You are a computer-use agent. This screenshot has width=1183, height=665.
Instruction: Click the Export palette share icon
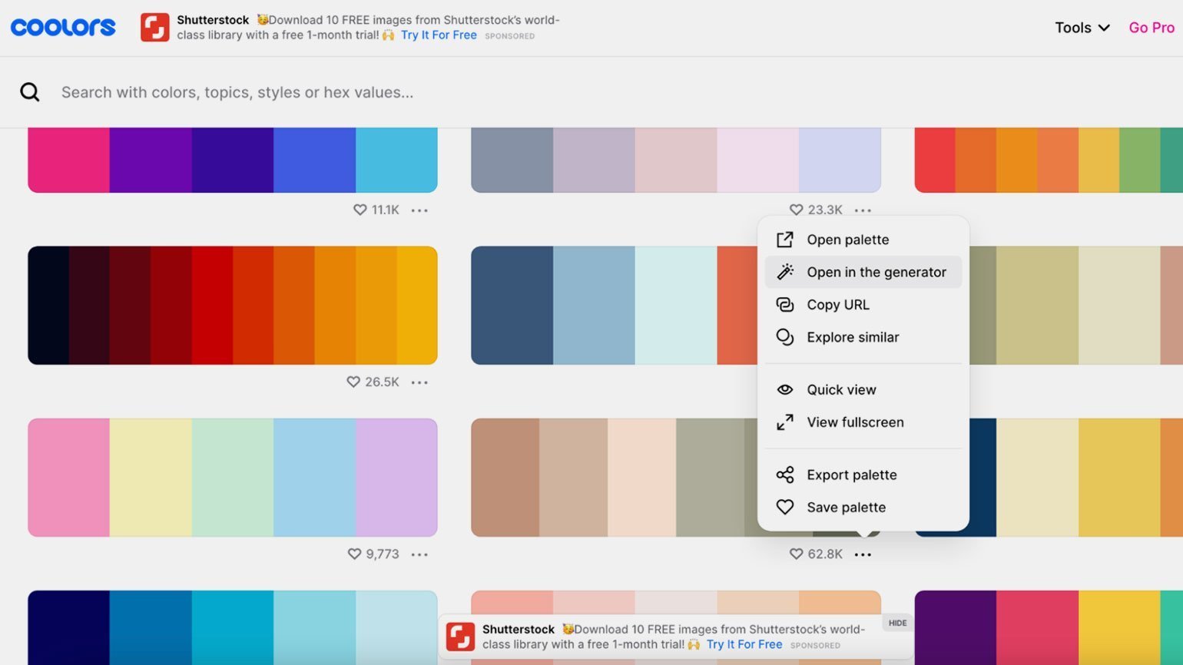(784, 475)
